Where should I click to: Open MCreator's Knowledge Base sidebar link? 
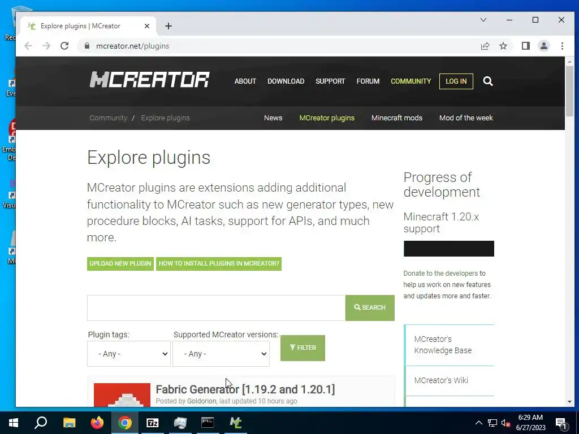[443, 345]
